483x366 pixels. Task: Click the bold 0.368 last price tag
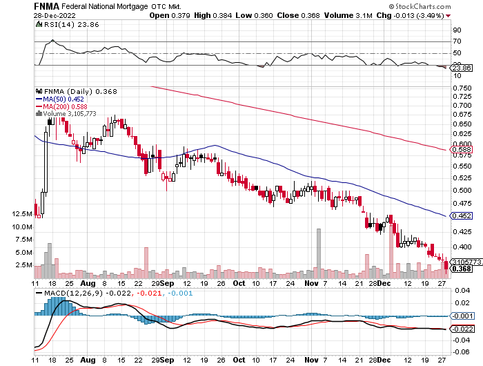coord(461,269)
